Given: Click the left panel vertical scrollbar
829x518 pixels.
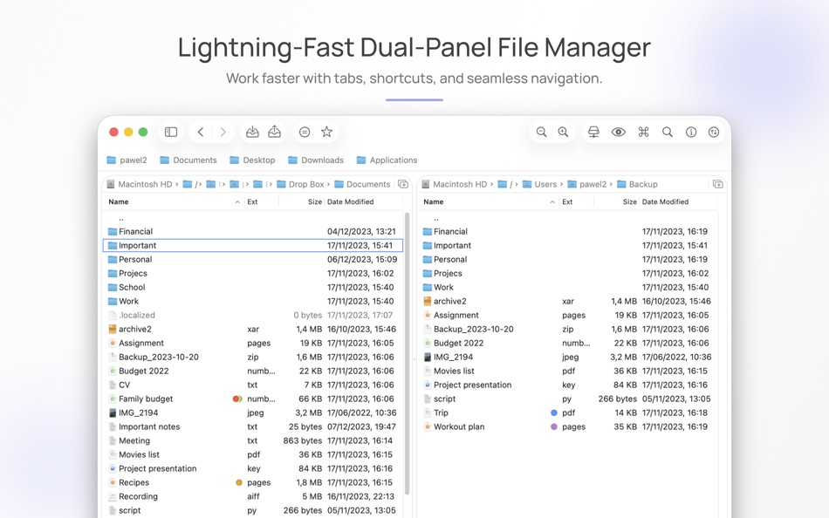Looking at the screenshot, I should coord(408,353).
